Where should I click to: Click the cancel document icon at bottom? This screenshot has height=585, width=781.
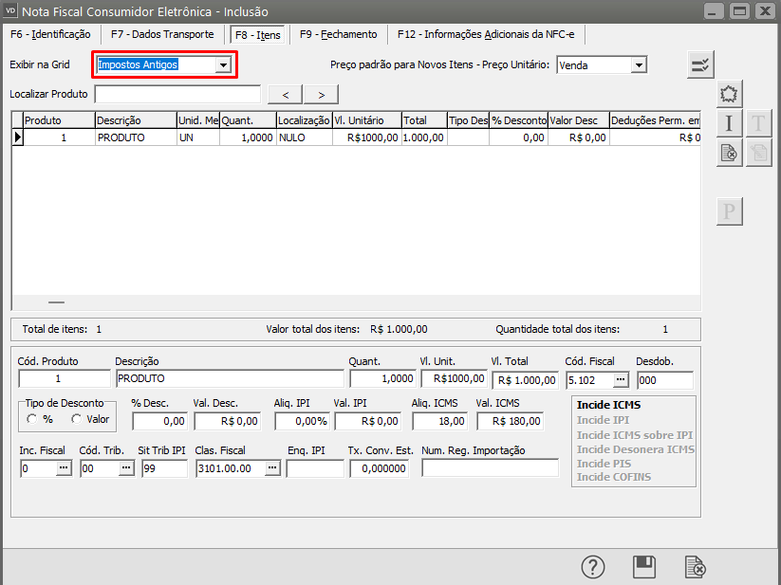(696, 567)
